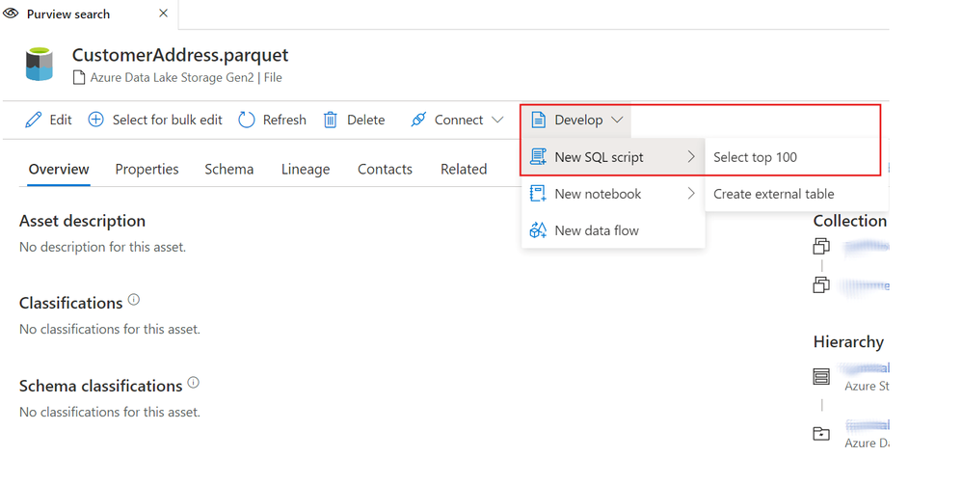Click the Refresh circular arrow icon
This screenshot has width=962, height=484.
pos(246,120)
